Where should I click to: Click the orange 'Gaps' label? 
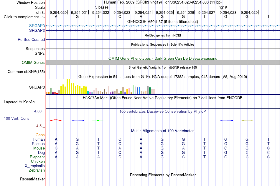point(40,135)
